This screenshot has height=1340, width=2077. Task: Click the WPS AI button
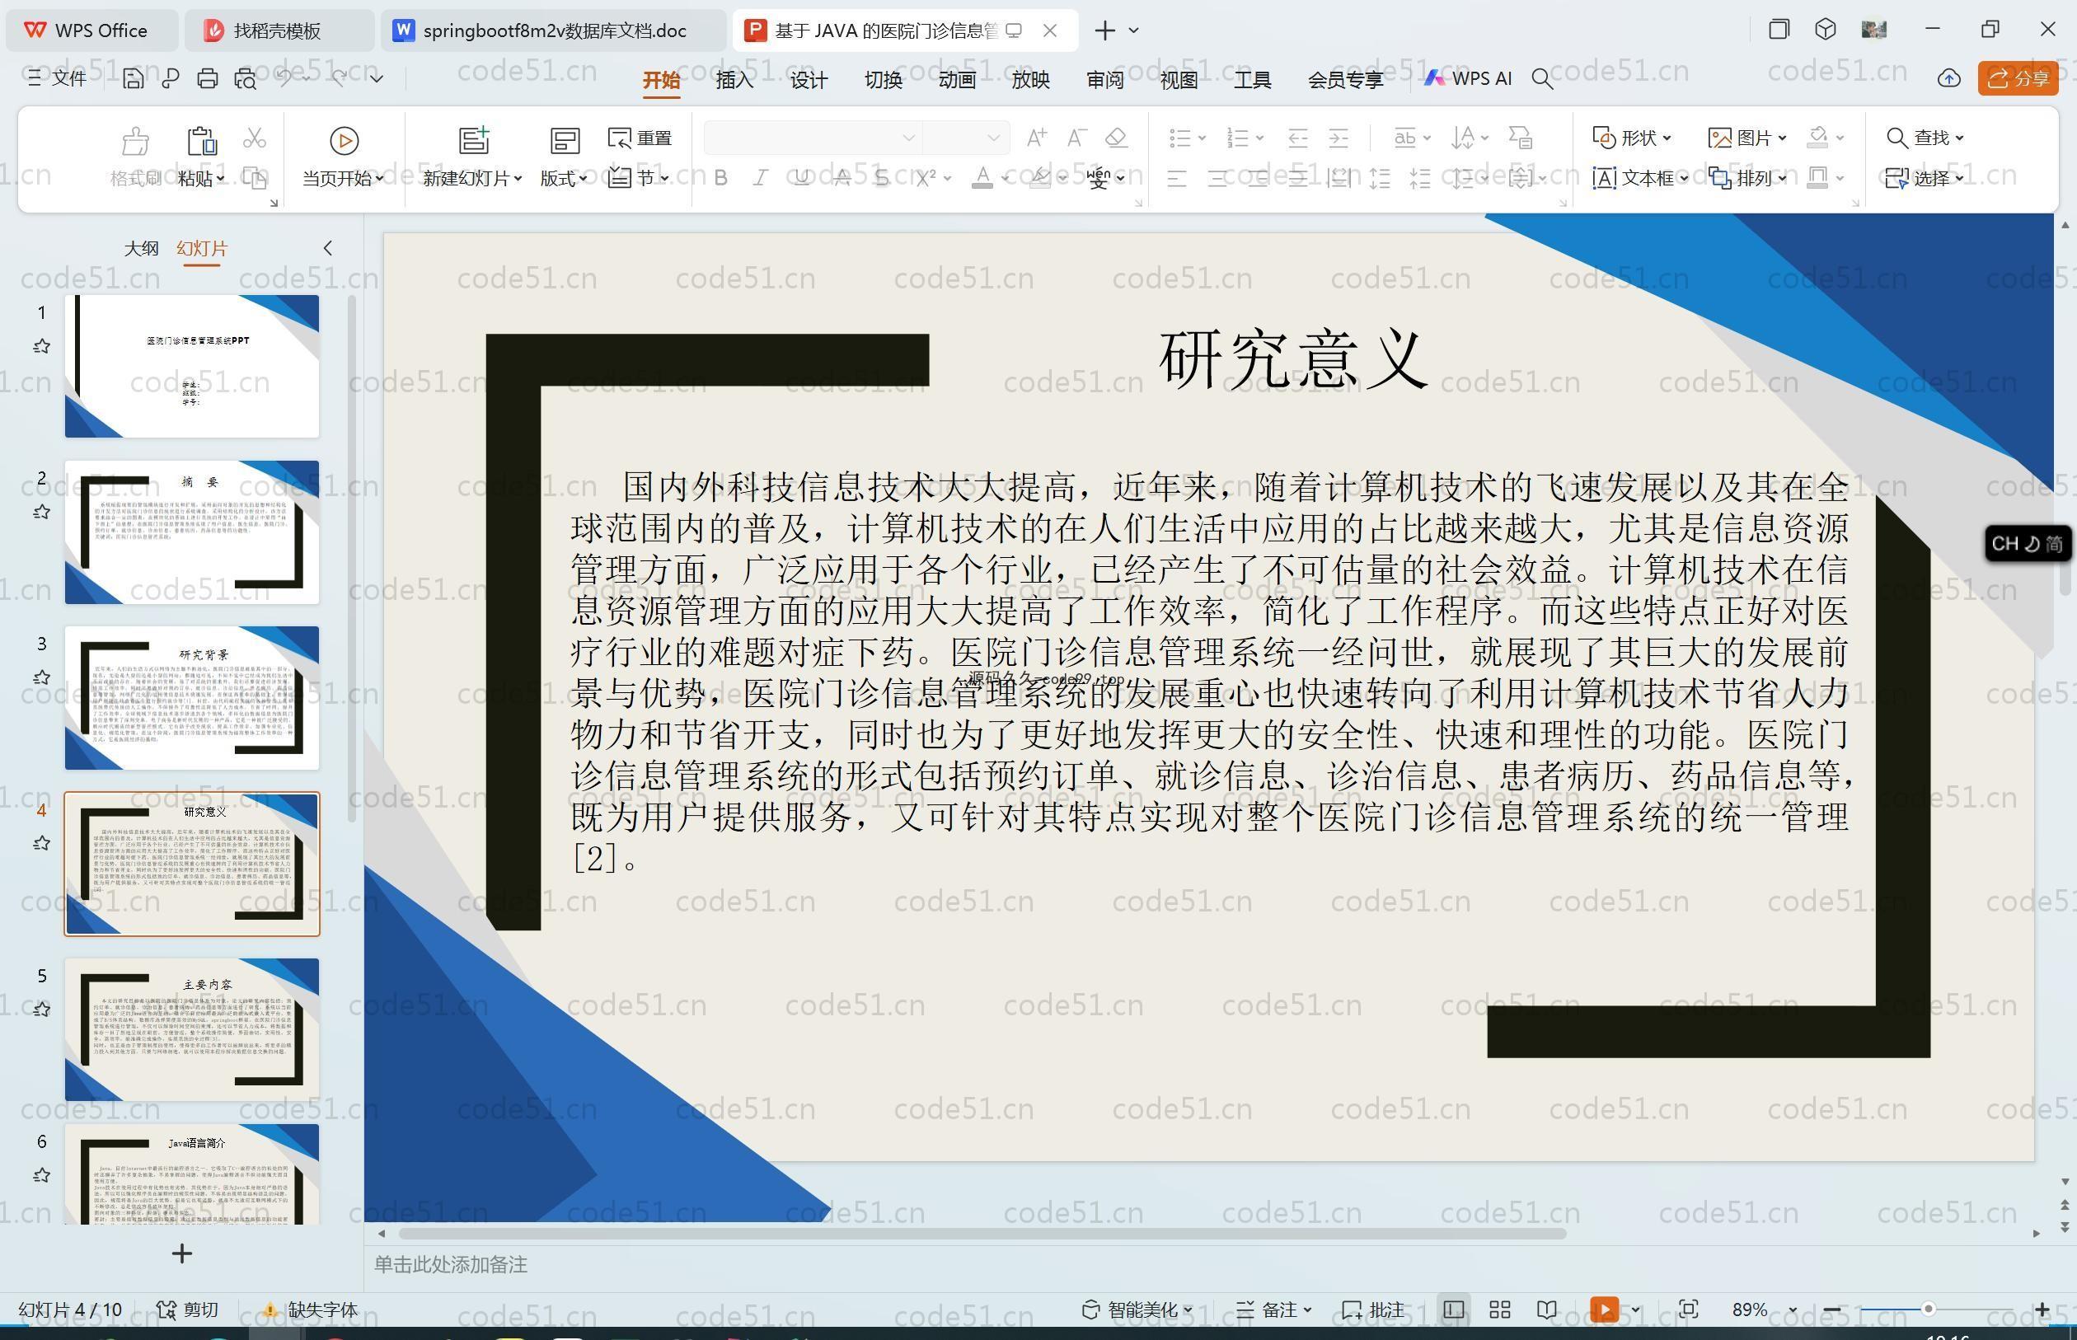[1468, 78]
